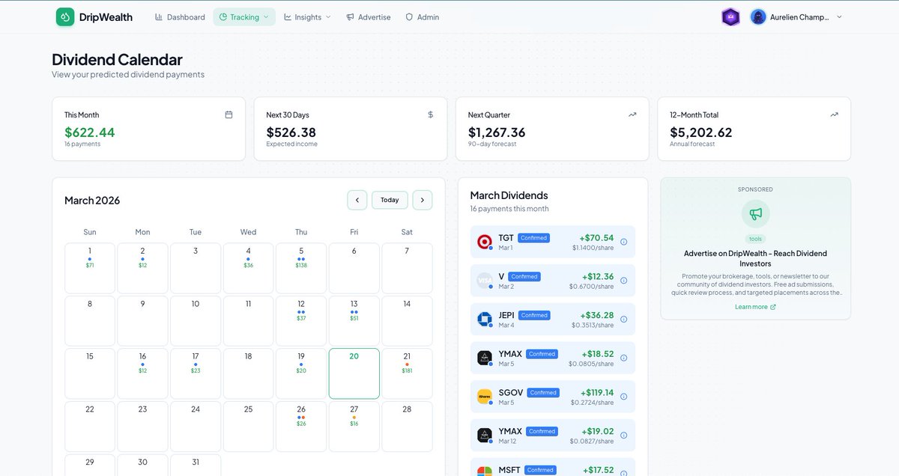This screenshot has height=476, width=899.
Task: Select March 1 calendar day with $71
Action: pos(90,268)
